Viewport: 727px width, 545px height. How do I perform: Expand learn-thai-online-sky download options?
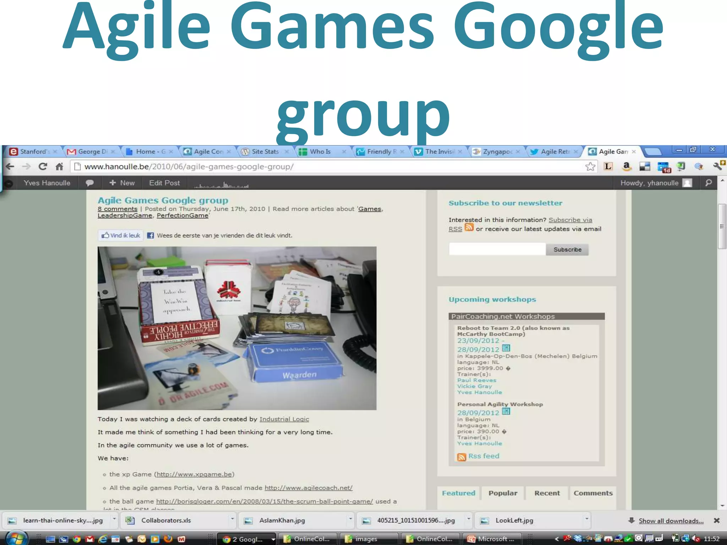pyautogui.click(x=114, y=519)
